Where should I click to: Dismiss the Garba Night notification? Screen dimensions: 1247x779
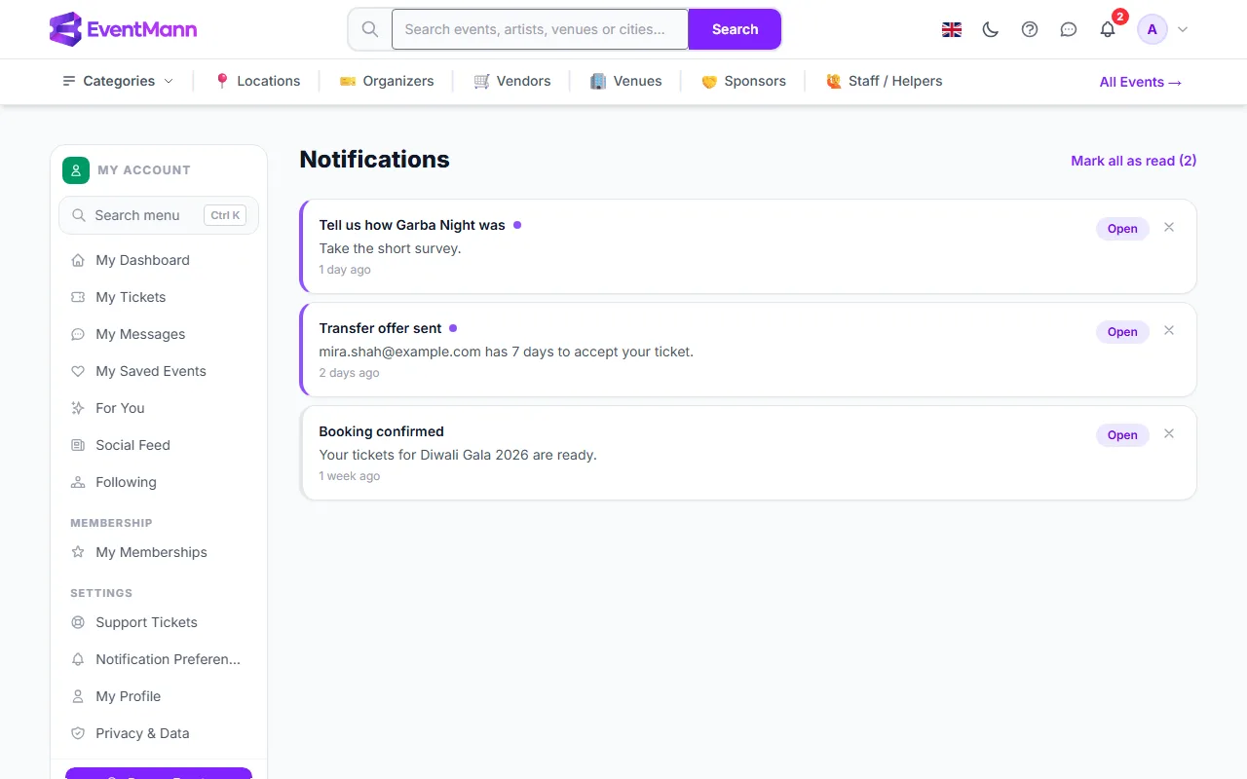1169,228
